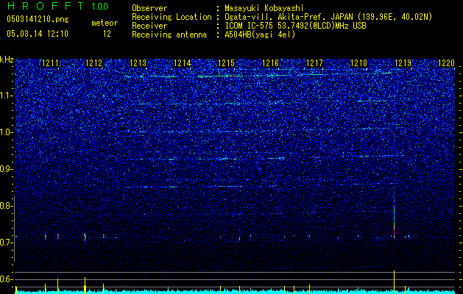Select the file name 0503141210.png
The height and width of the screenshot is (294, 463).
(38, 20)
